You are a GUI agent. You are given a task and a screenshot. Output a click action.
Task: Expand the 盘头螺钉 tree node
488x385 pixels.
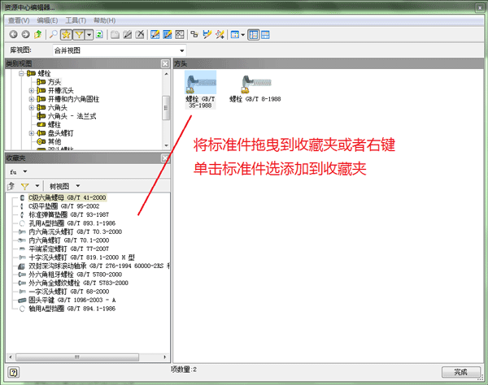coord(32,133)
